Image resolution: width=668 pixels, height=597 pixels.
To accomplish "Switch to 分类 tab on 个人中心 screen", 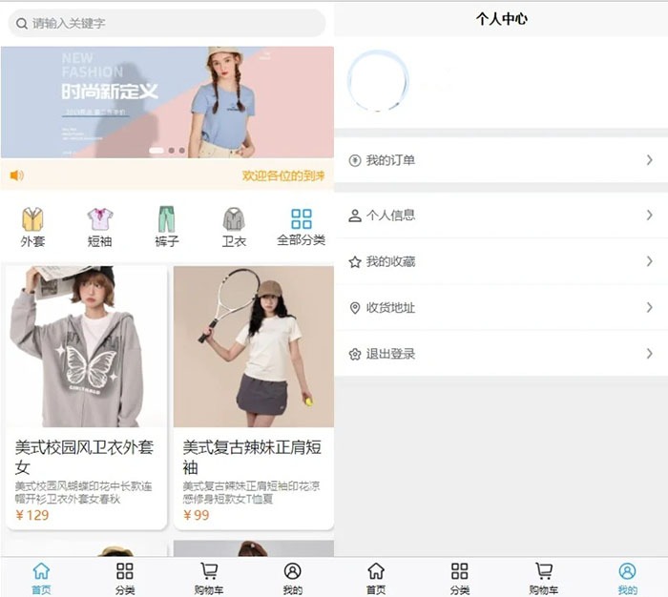I will pos(460,577).
